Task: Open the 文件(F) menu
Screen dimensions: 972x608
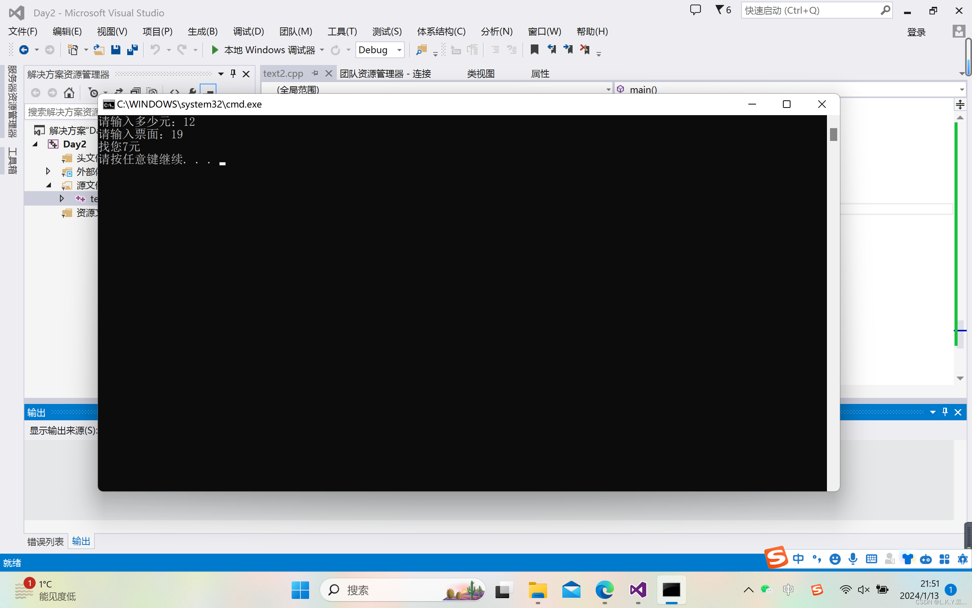Action: (23, 32)
